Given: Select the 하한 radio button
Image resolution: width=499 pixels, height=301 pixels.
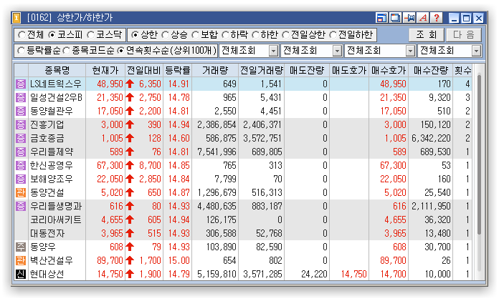Looking at the screenshot, I should (x=255, y=35).
